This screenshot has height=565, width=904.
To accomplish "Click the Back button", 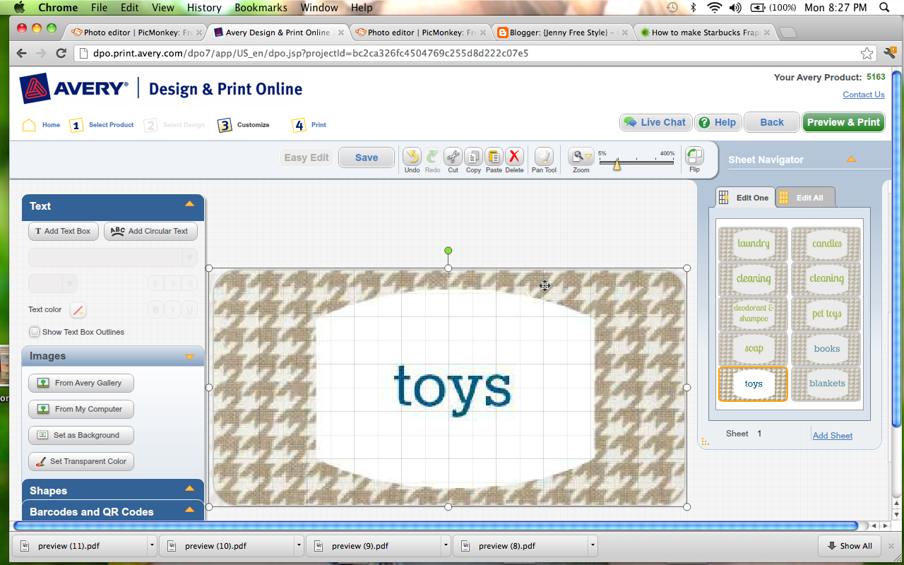I will (772, 122).
